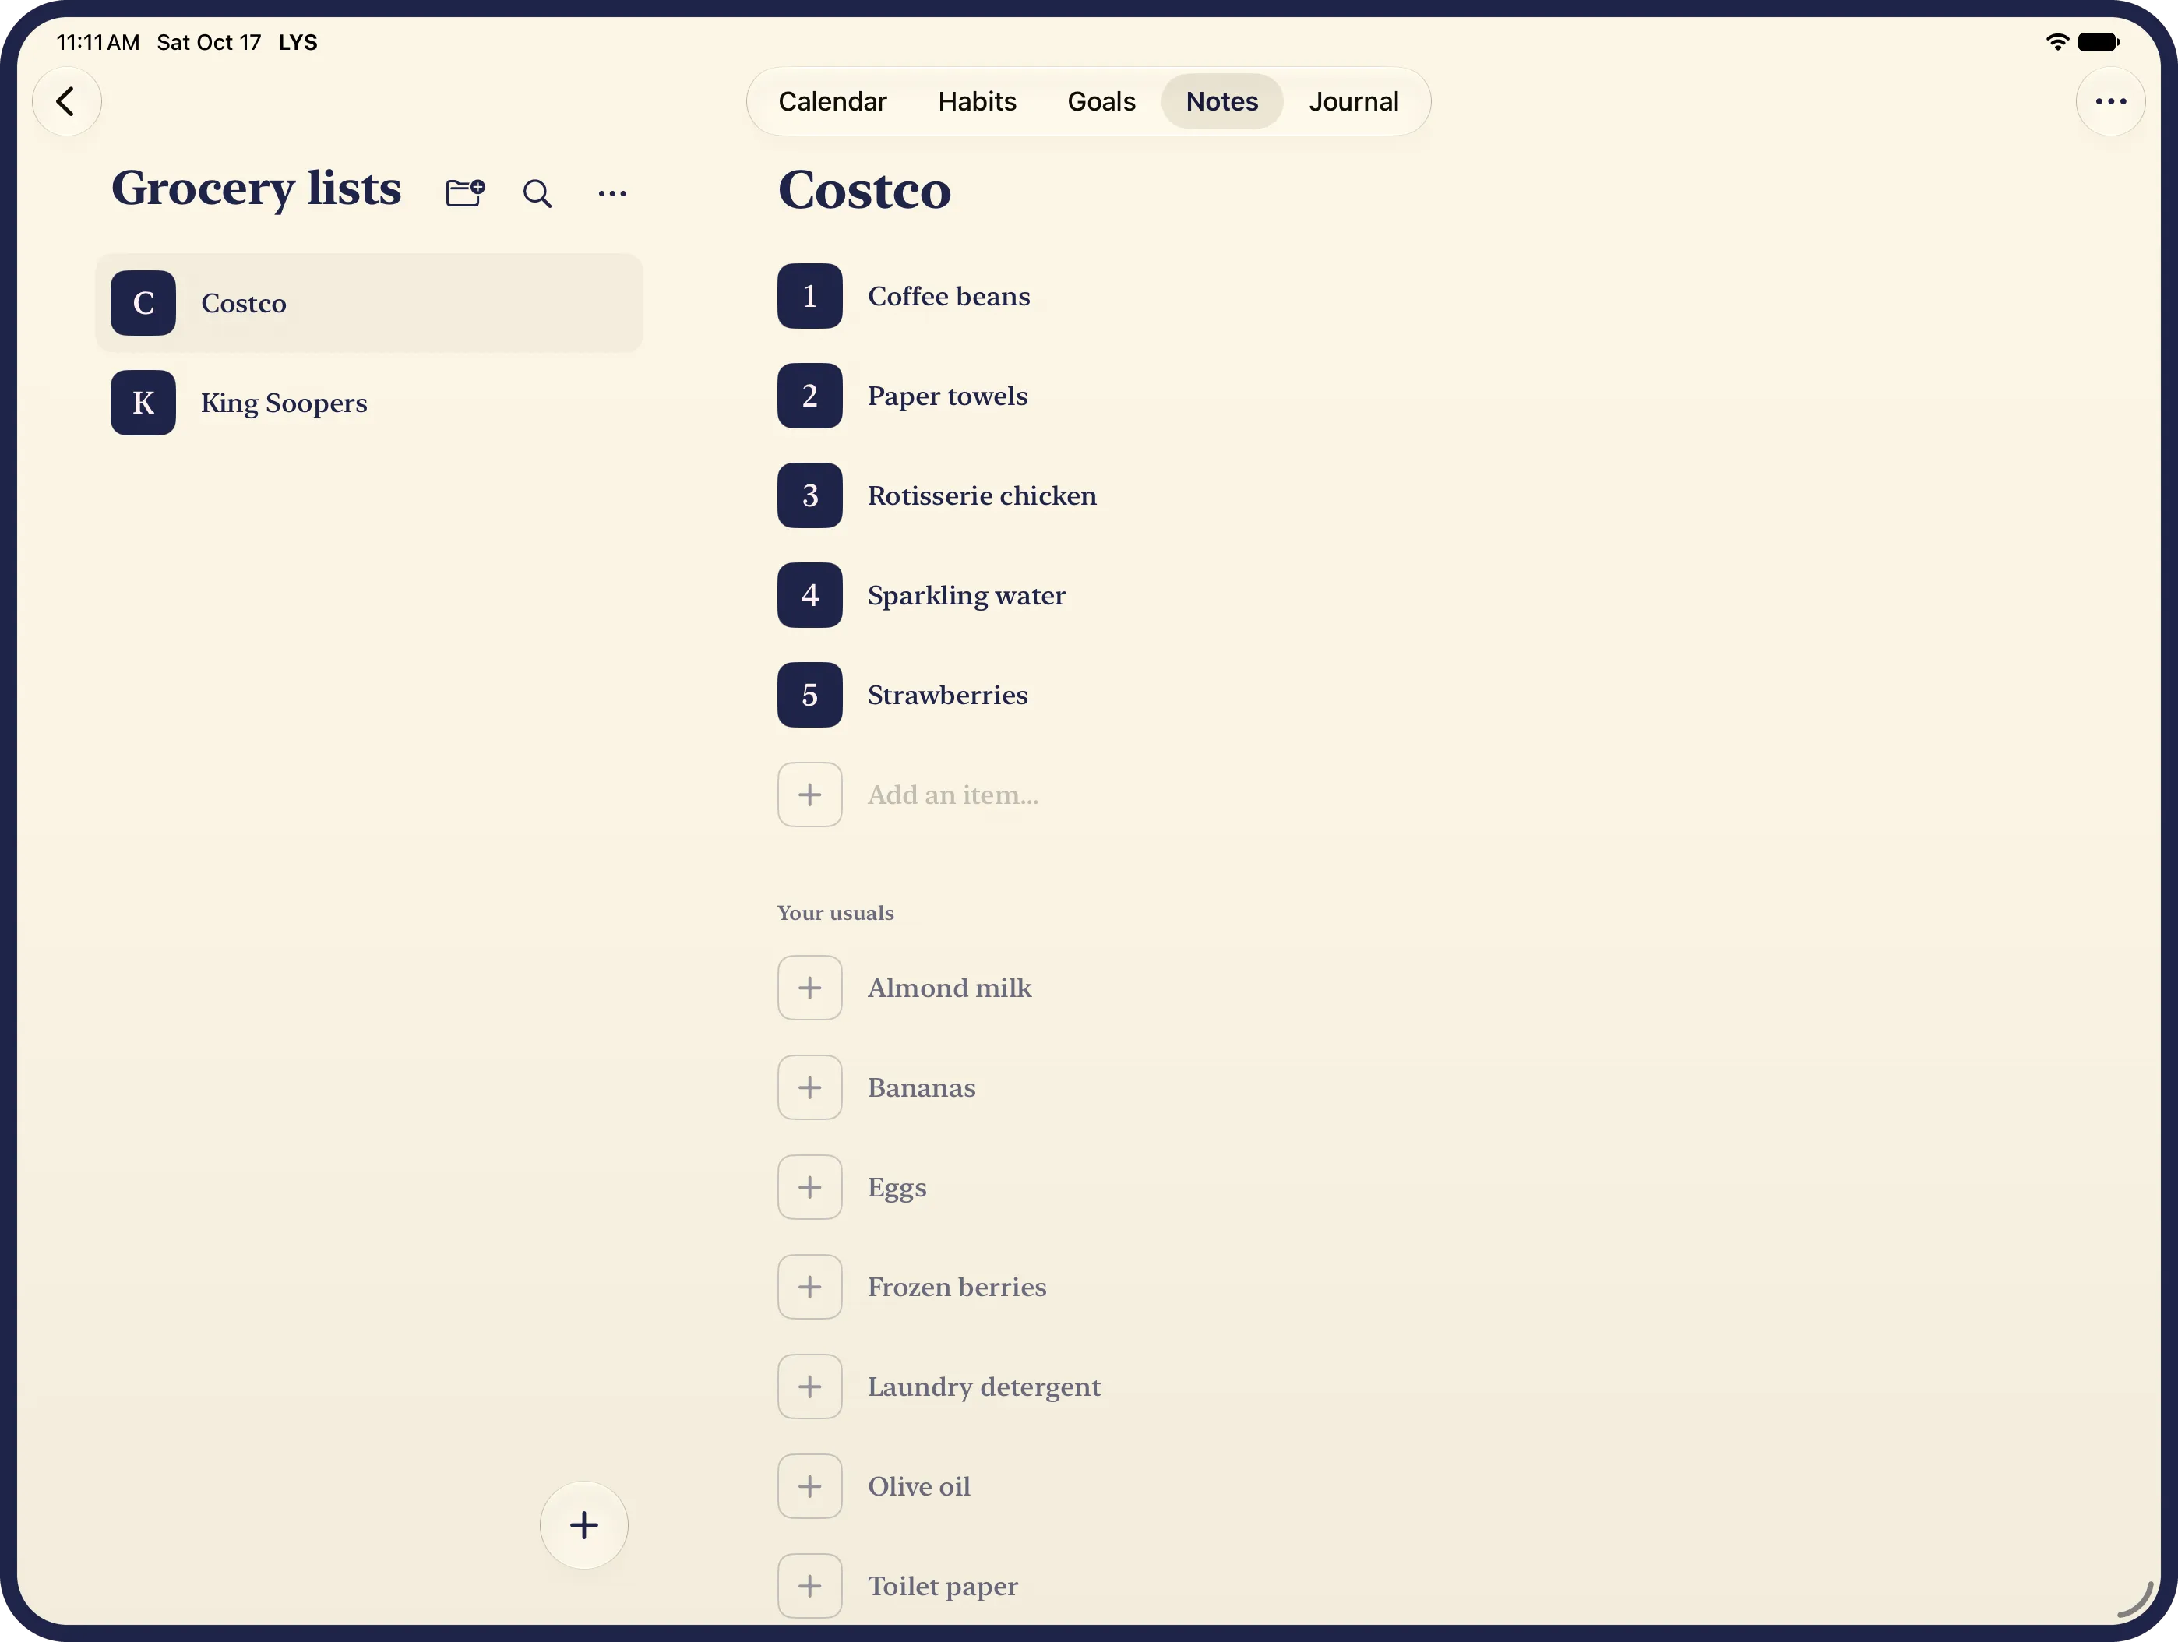Screen dimensions: 2178x1642
Task: Add Olive oil using its plus icon
Action: 809,1485
